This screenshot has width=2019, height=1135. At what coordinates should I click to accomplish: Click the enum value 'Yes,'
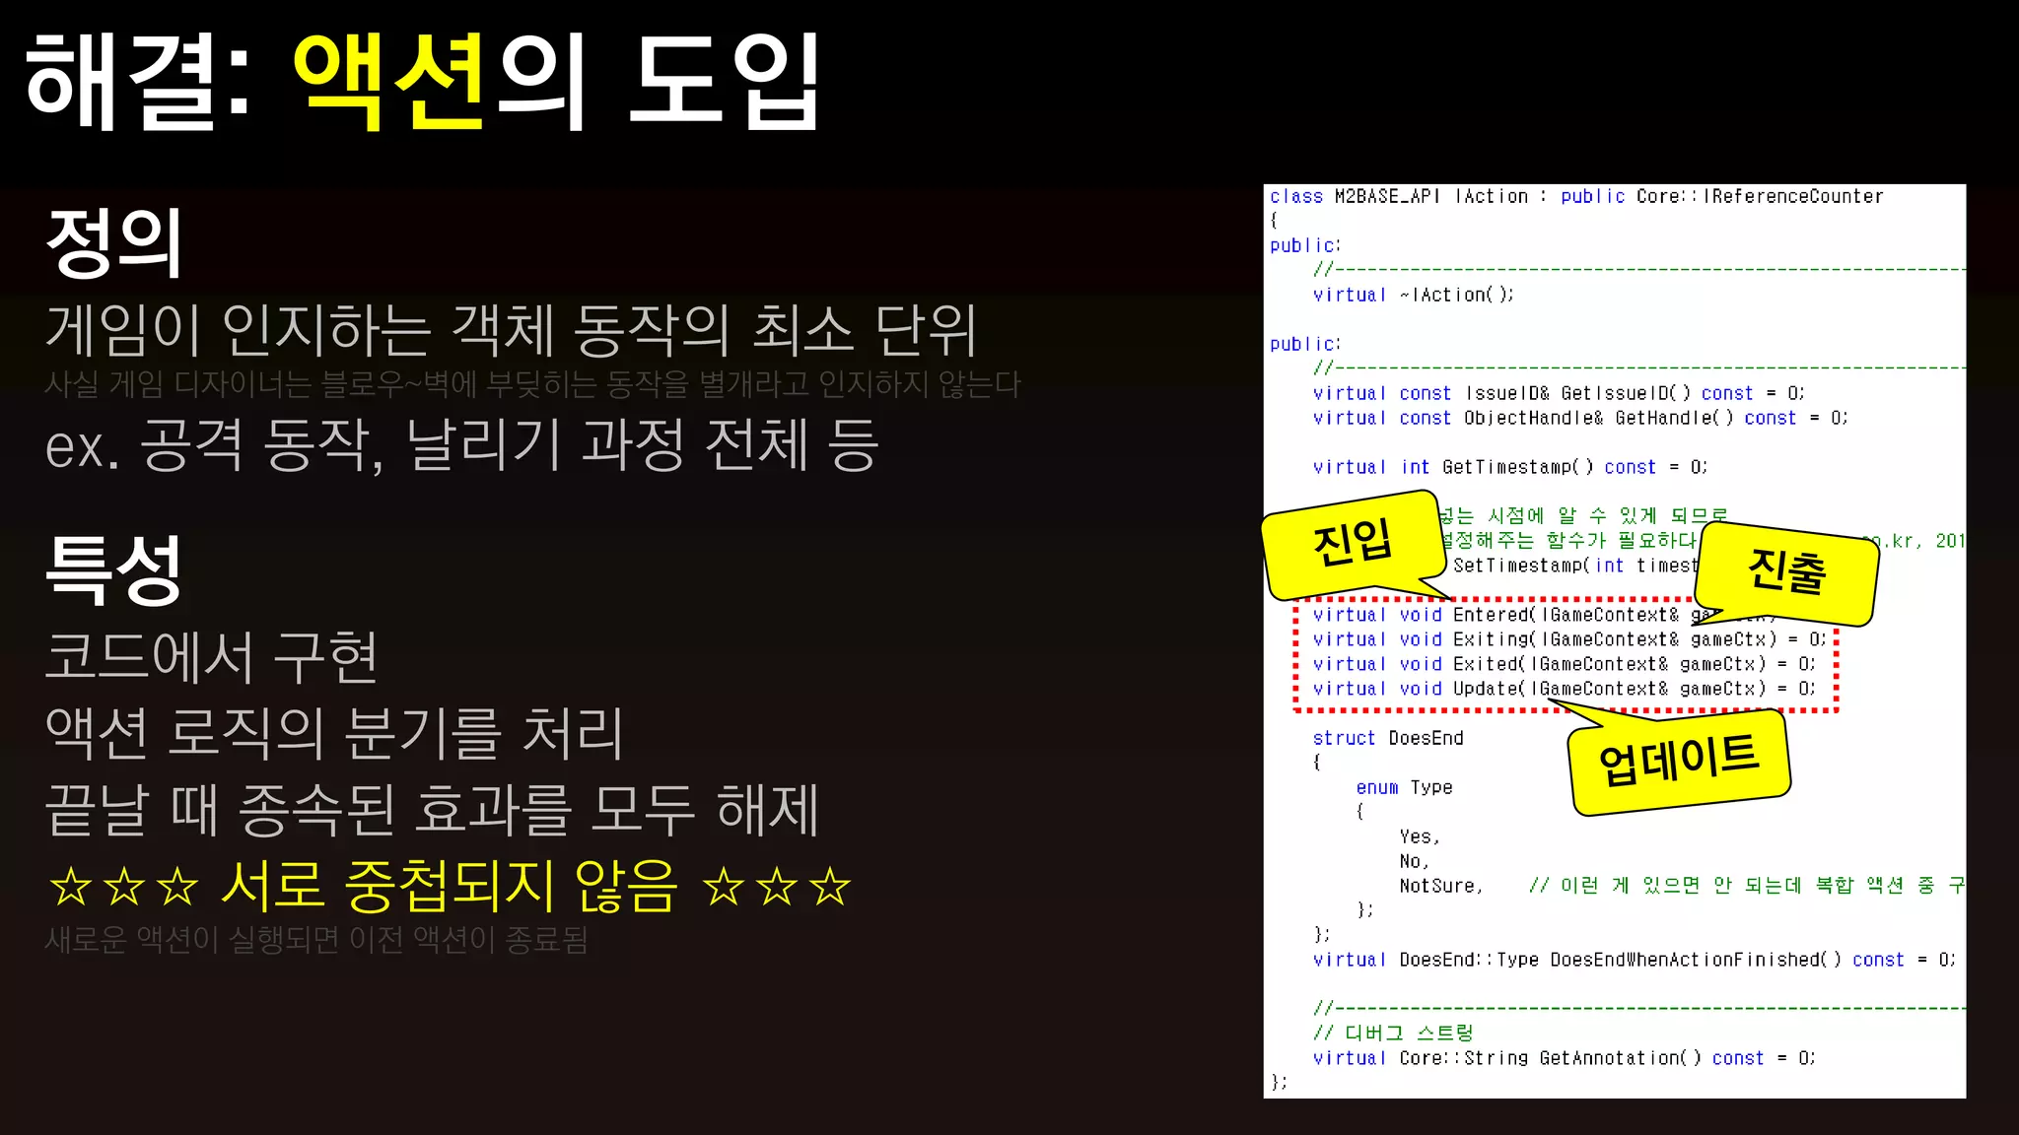pyautogui.click(x=1420, y=836)
